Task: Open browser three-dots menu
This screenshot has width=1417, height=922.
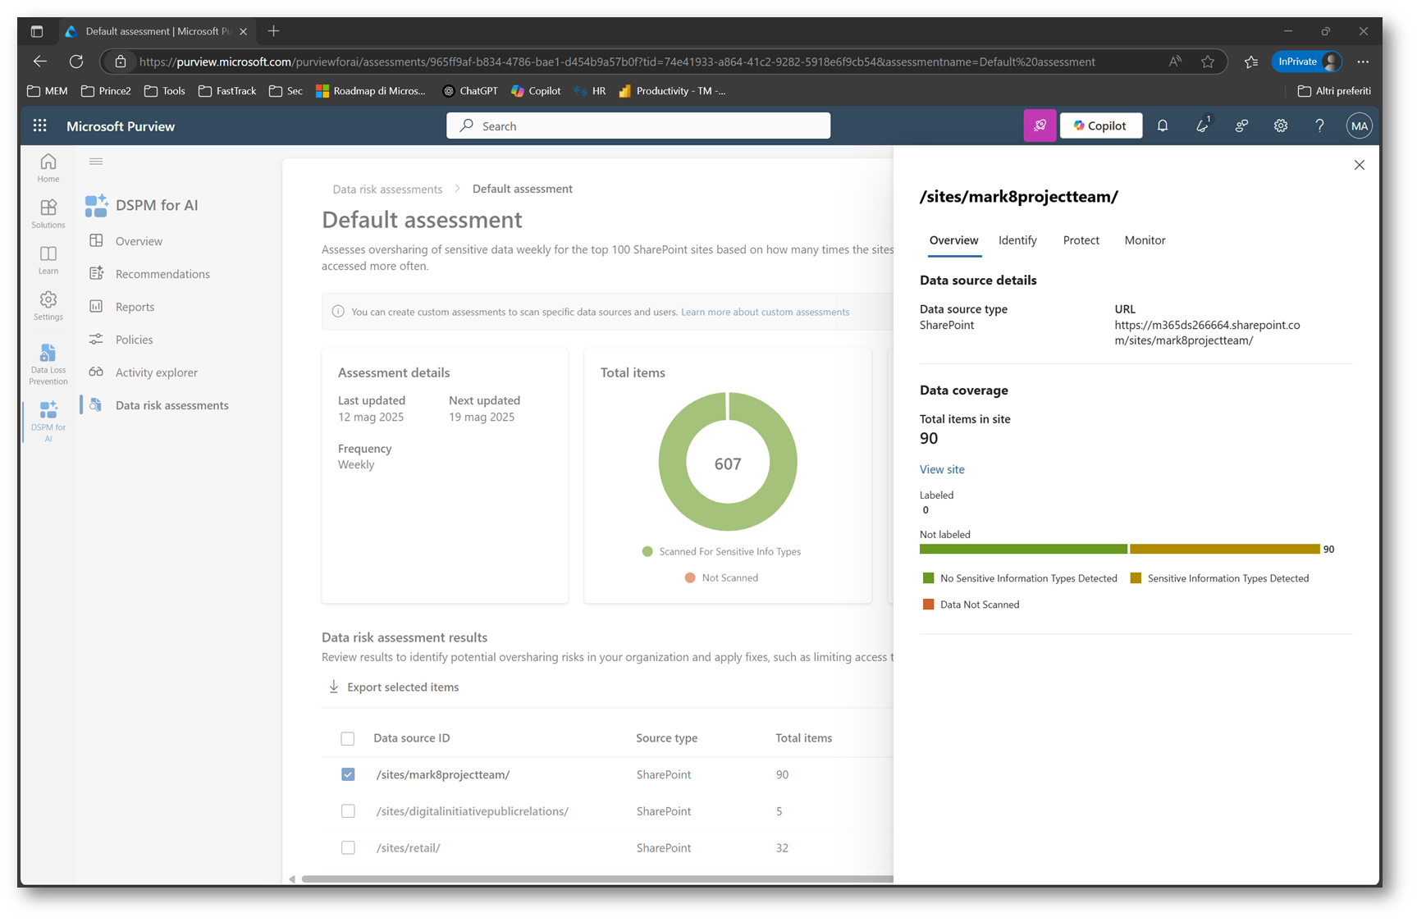Action: (1363, 62)
